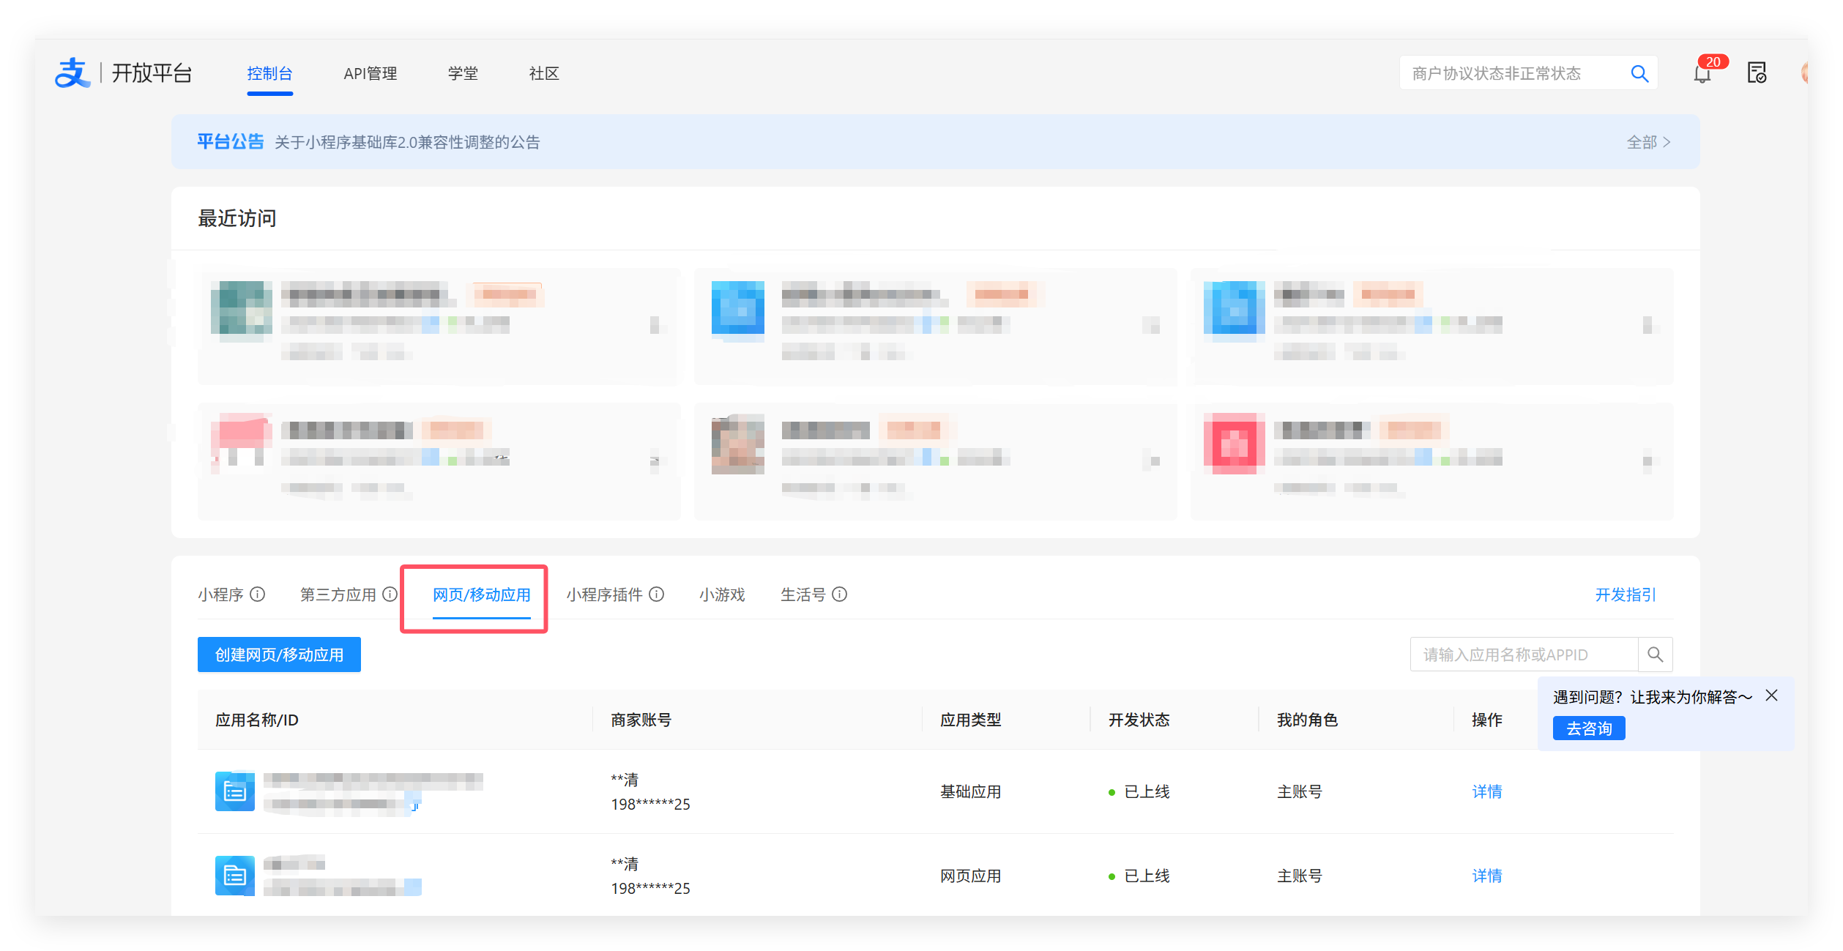Dismiss the help popup with its close X

tap(1771, 695)
